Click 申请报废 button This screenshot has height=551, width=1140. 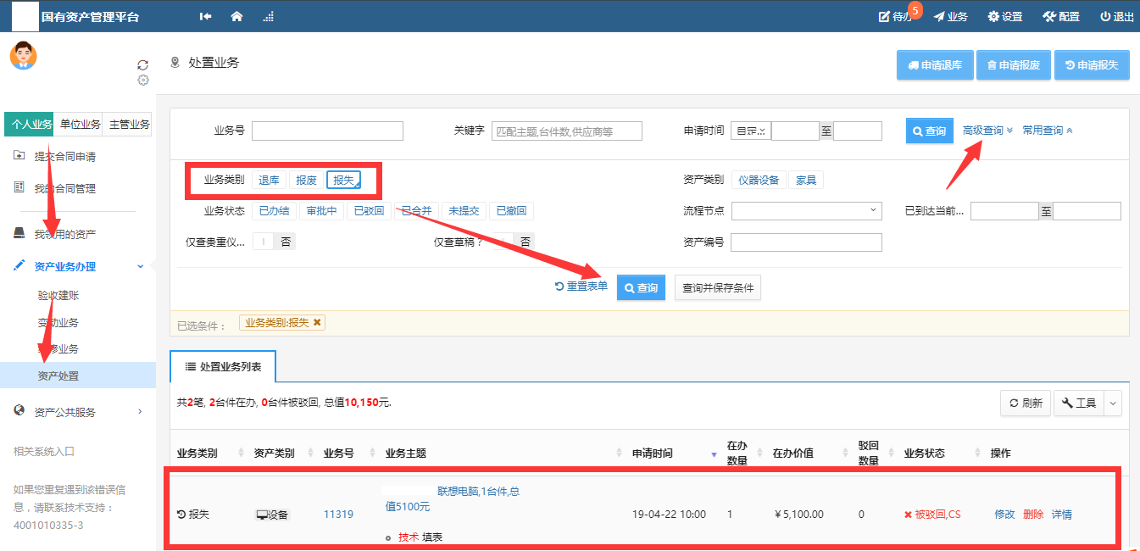tap(1013, 65)
